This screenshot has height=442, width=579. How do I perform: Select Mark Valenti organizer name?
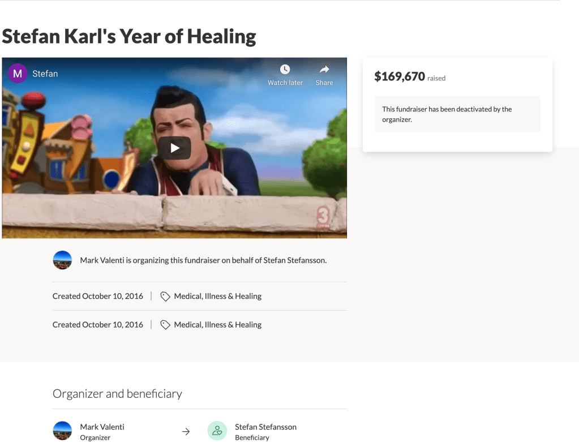(x=102, y=427)
